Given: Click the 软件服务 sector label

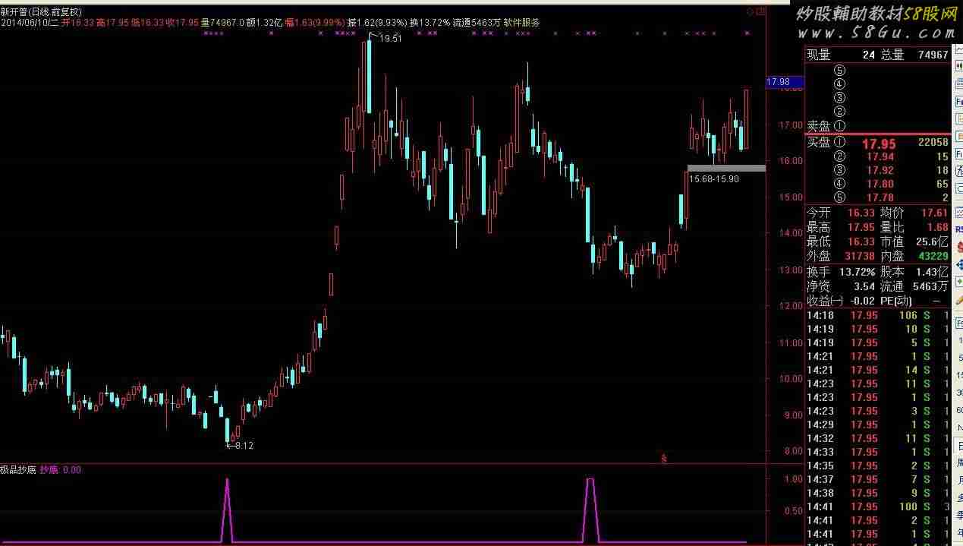Looking at the screenshot, I should [x=522, y=23].
